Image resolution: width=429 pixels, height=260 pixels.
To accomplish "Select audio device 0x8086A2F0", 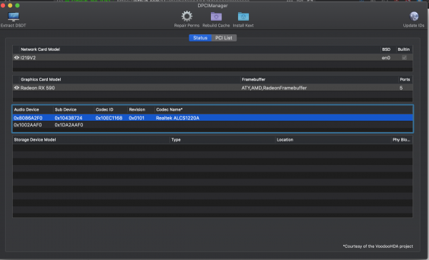I will click(28, 118).
